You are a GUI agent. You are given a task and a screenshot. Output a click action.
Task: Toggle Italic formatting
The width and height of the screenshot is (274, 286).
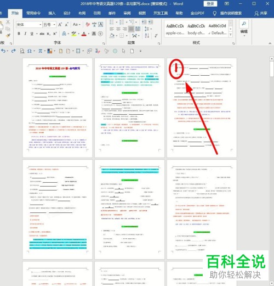click(25, 33)
